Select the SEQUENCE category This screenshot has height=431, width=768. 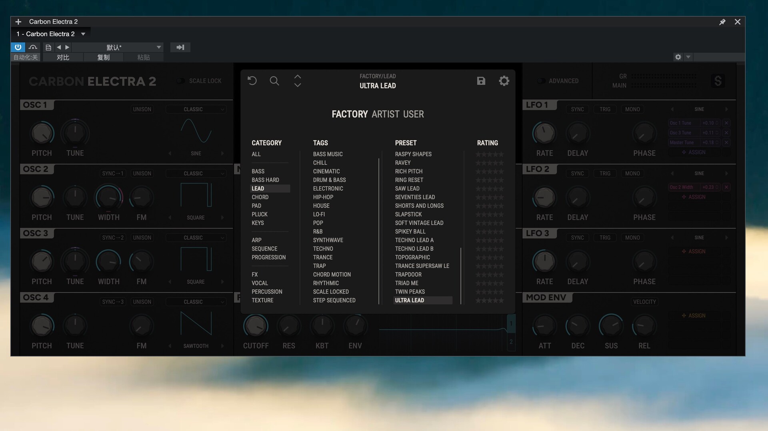click(264, 249)
